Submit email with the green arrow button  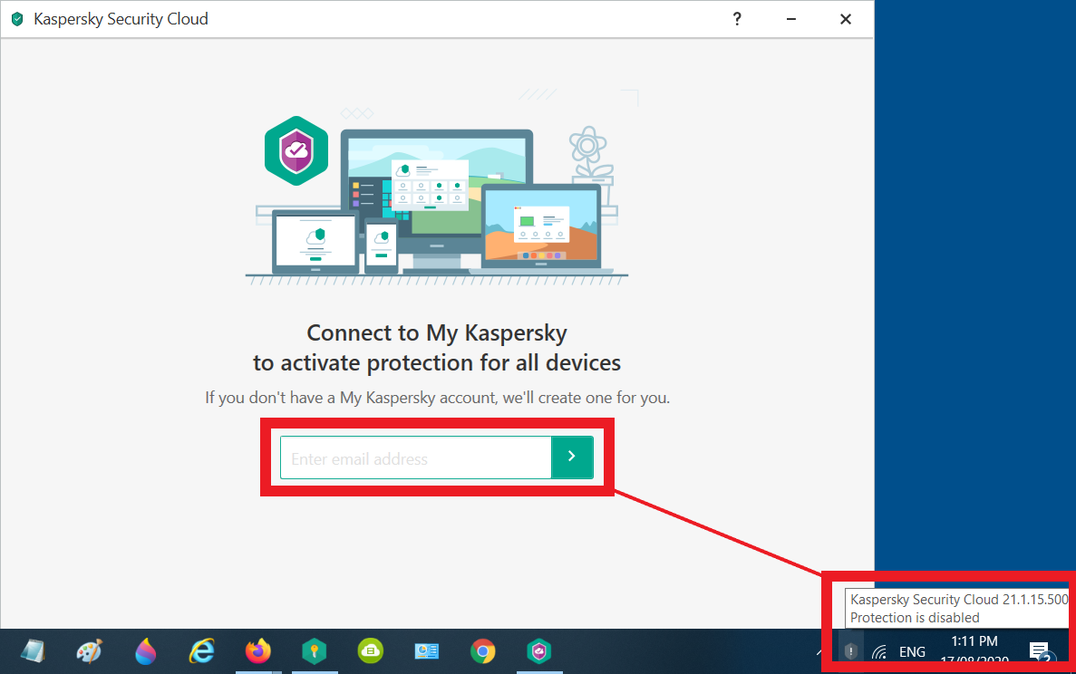tap(572, 457)
